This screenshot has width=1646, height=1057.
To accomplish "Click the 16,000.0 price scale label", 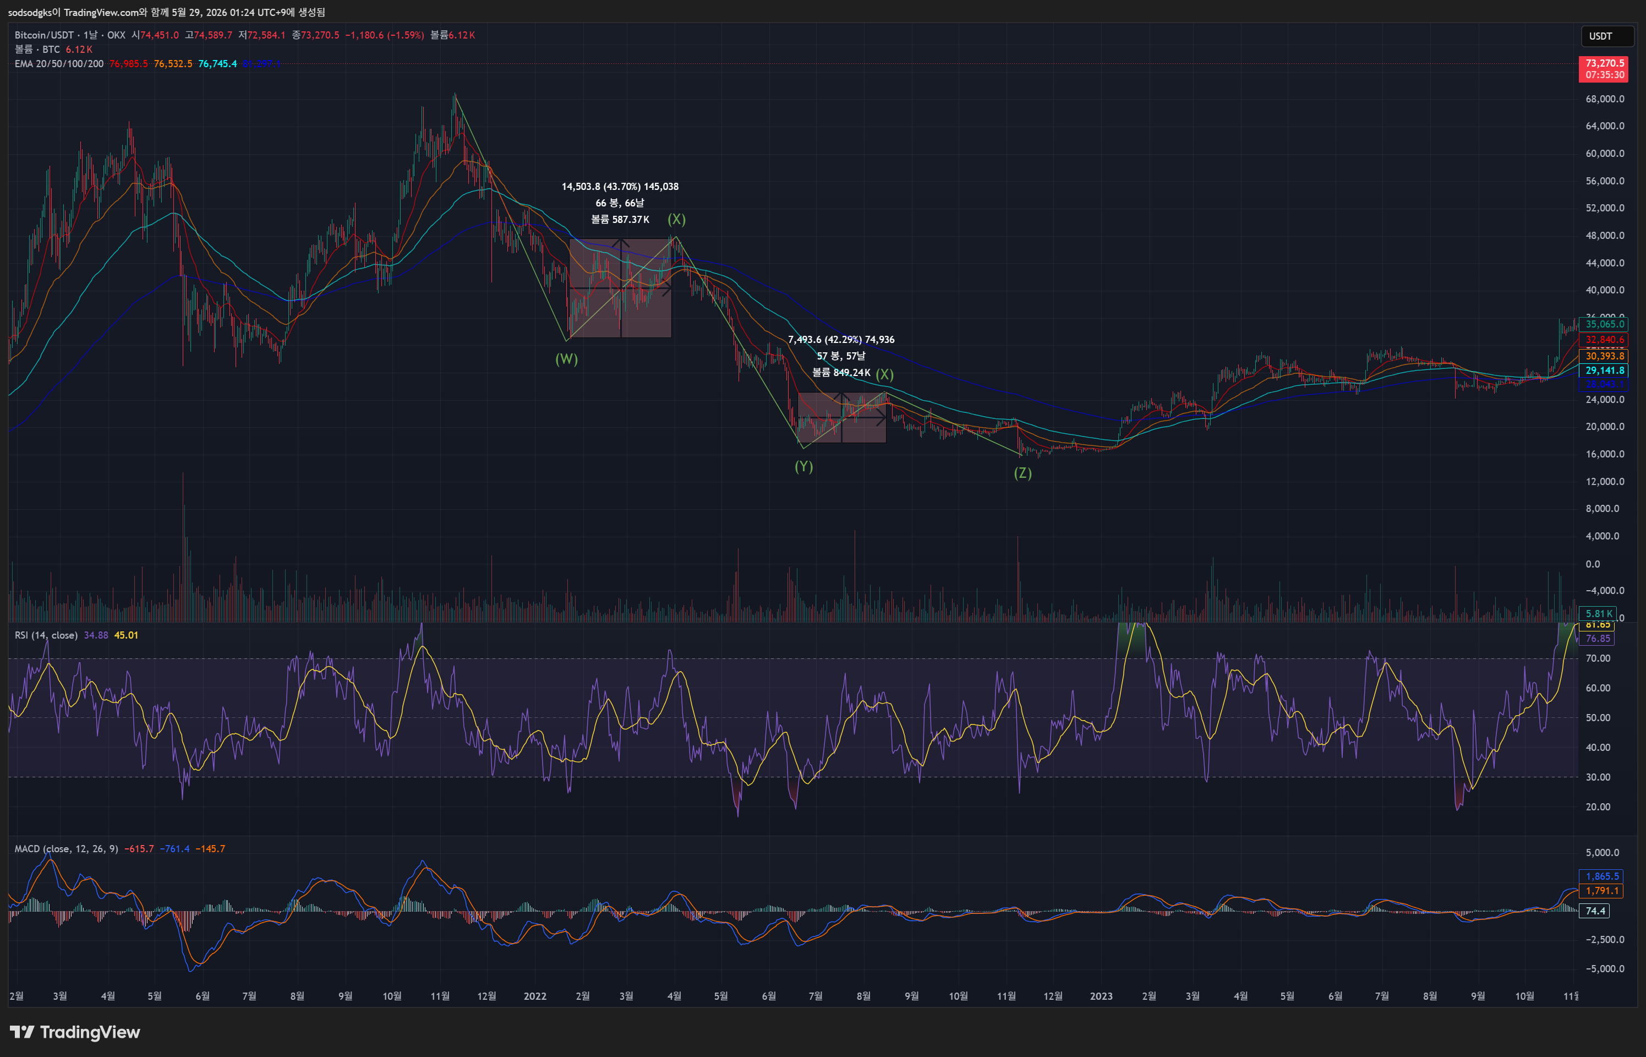I will click(x=1605, y=454).
